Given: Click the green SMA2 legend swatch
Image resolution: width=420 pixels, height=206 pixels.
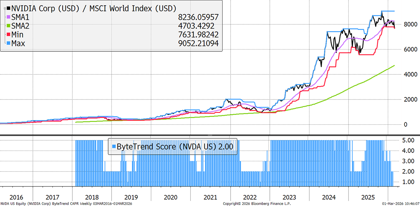Looking at the screenshot, I should click(8, 25).
